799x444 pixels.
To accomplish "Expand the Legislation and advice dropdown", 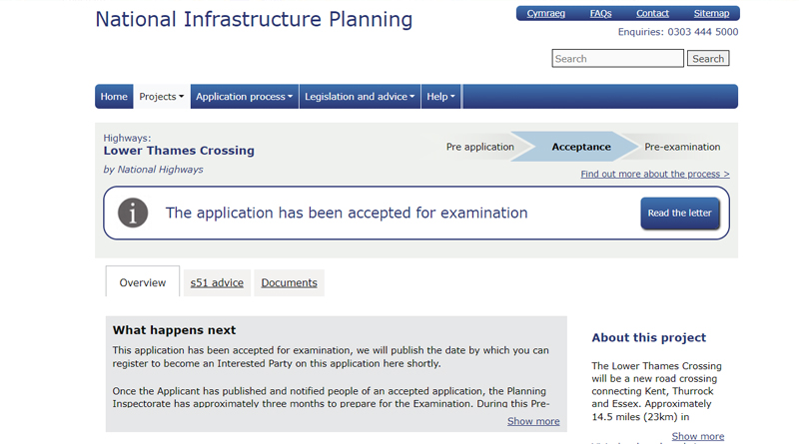I will 360,96.
